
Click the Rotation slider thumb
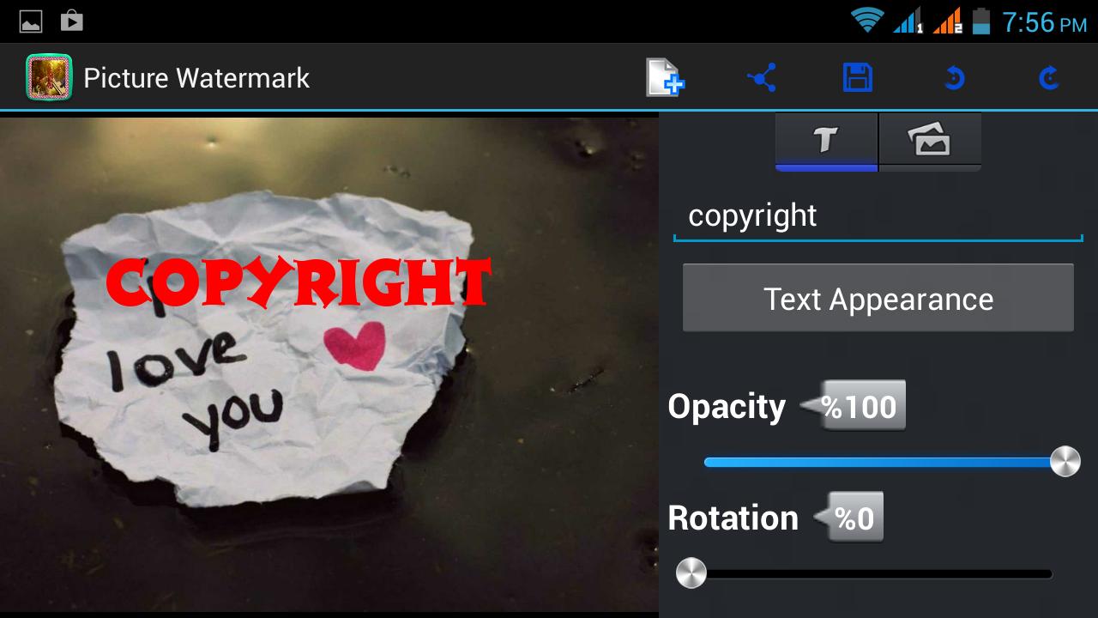(692, 572)
